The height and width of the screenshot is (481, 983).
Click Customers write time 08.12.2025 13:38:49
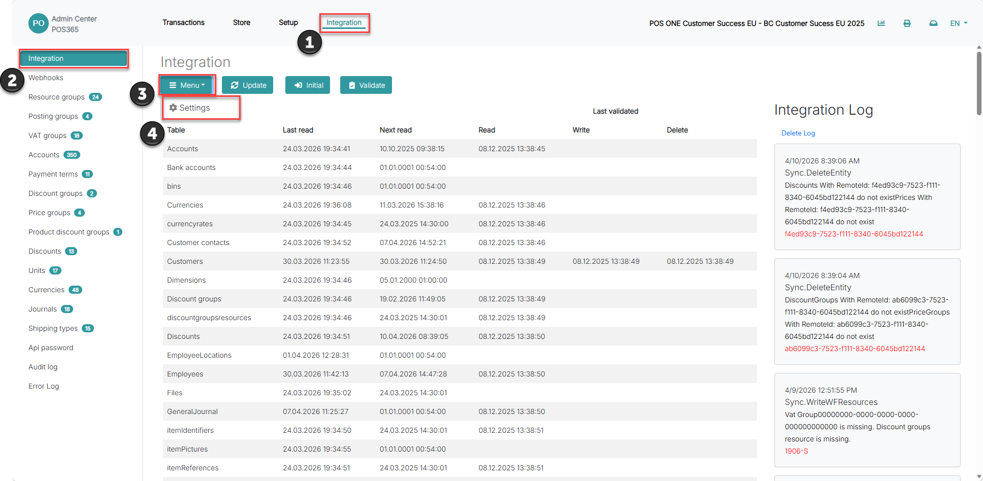(606, 261)
